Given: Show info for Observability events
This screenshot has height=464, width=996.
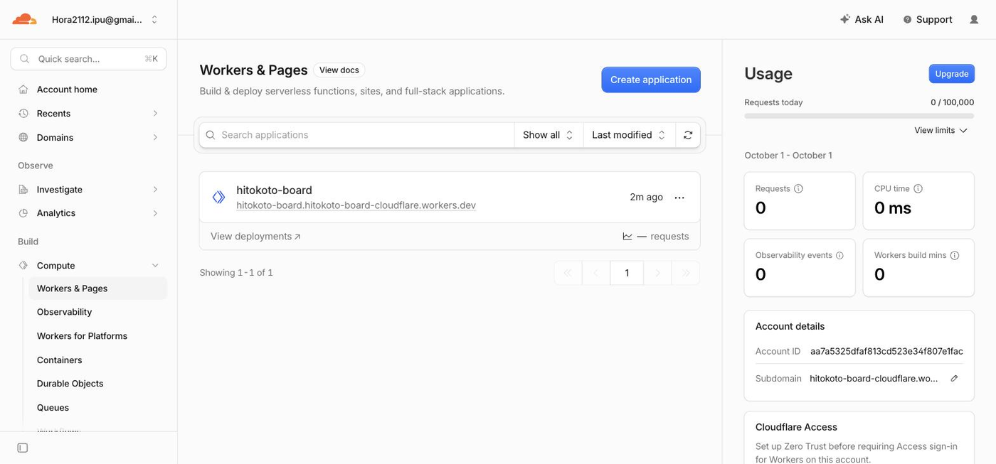Looking at the screenshot, I should pos(839,255).
